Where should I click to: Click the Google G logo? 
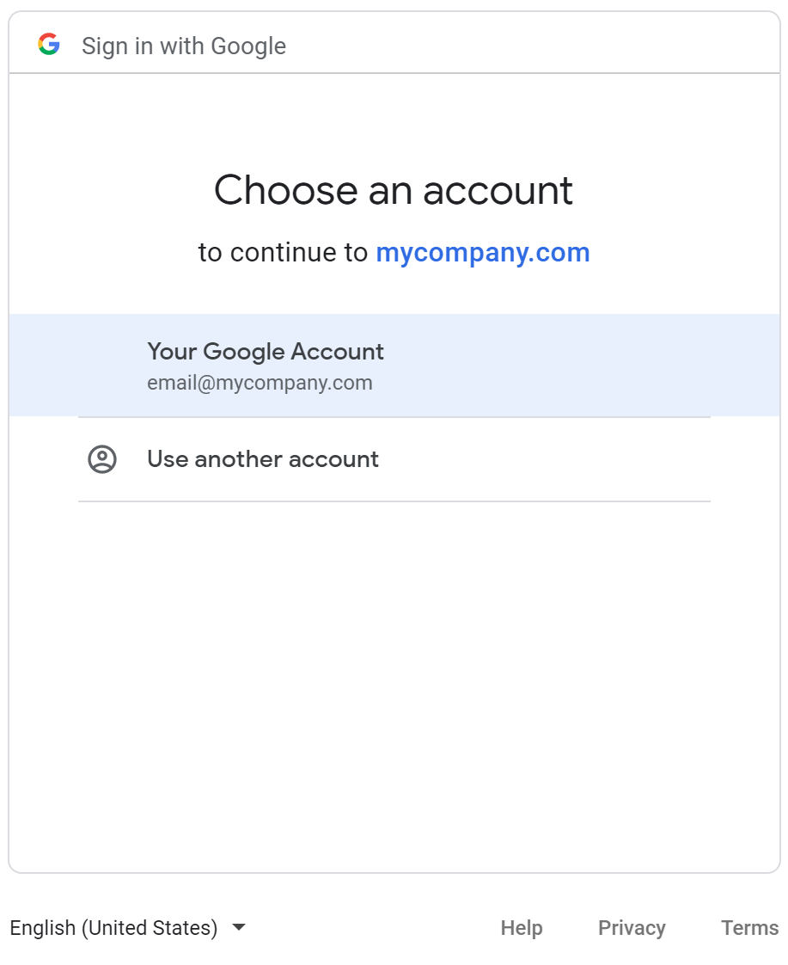click(x=49, y=45)
